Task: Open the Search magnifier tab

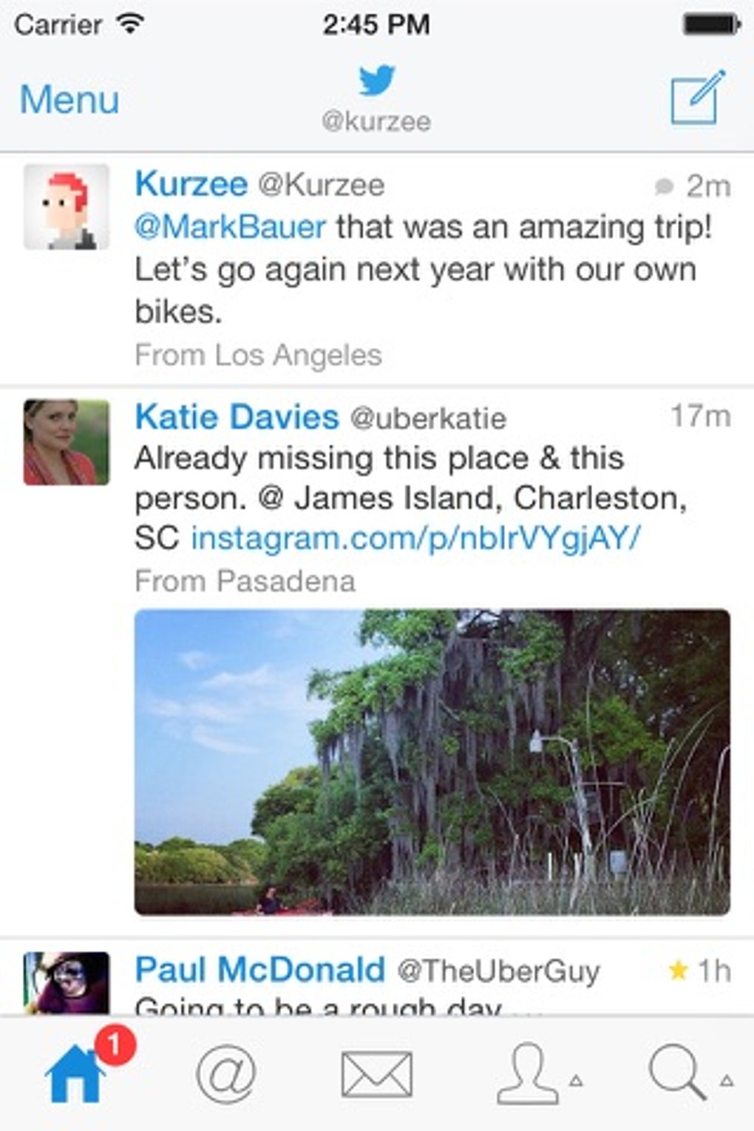Action: [x=676, y=1073]
